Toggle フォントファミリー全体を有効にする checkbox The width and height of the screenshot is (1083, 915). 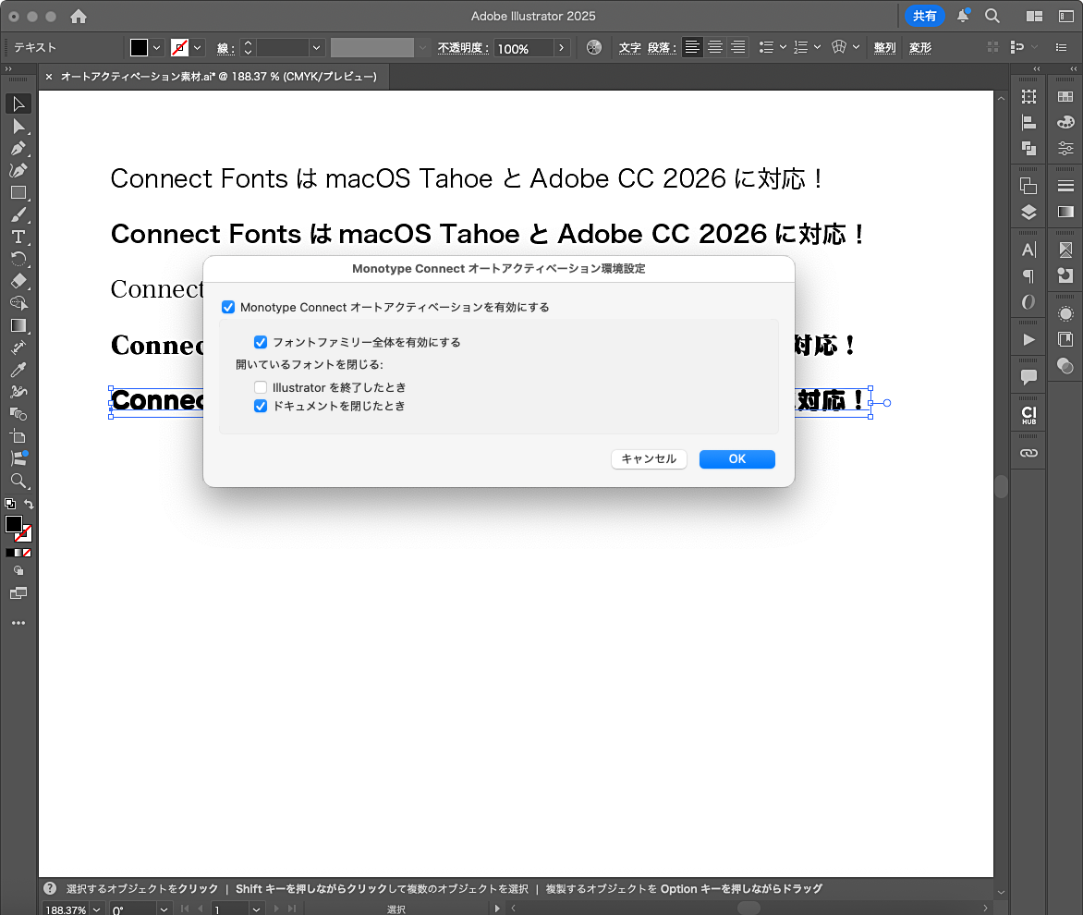coord(261,342)
